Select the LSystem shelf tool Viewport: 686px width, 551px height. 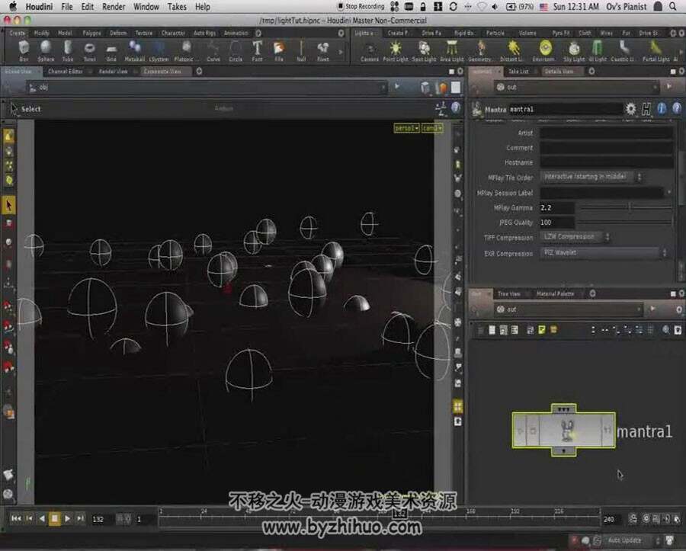point(159,51)
